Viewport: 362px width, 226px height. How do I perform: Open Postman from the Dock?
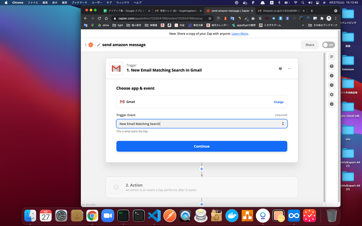(x=169, y=216)
